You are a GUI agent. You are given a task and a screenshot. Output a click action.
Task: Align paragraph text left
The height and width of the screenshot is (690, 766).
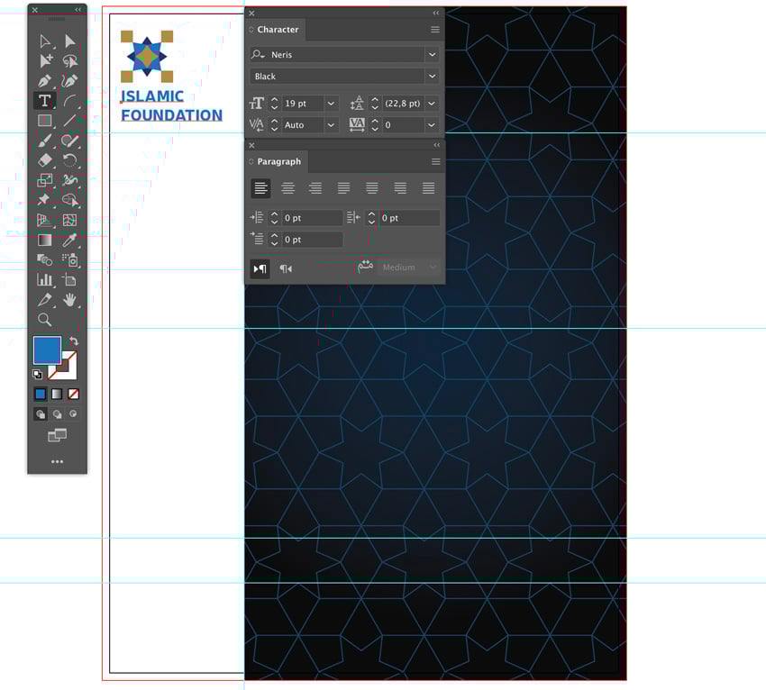pos(260,188)
